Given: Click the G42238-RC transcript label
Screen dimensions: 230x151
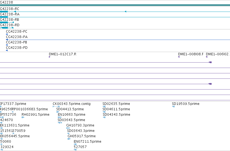Looking at the screenshot, I should tap(9, 9).
